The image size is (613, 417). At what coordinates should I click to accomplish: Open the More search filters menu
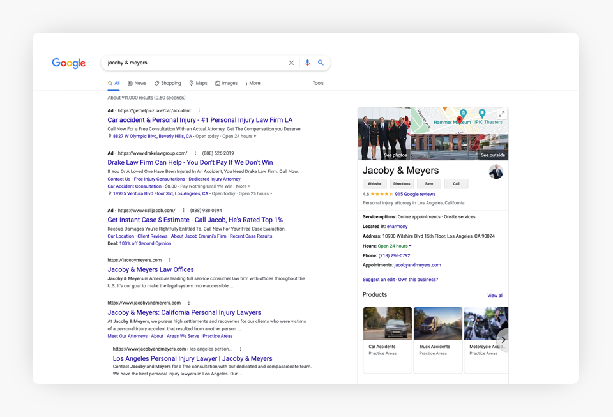(253, 83)
